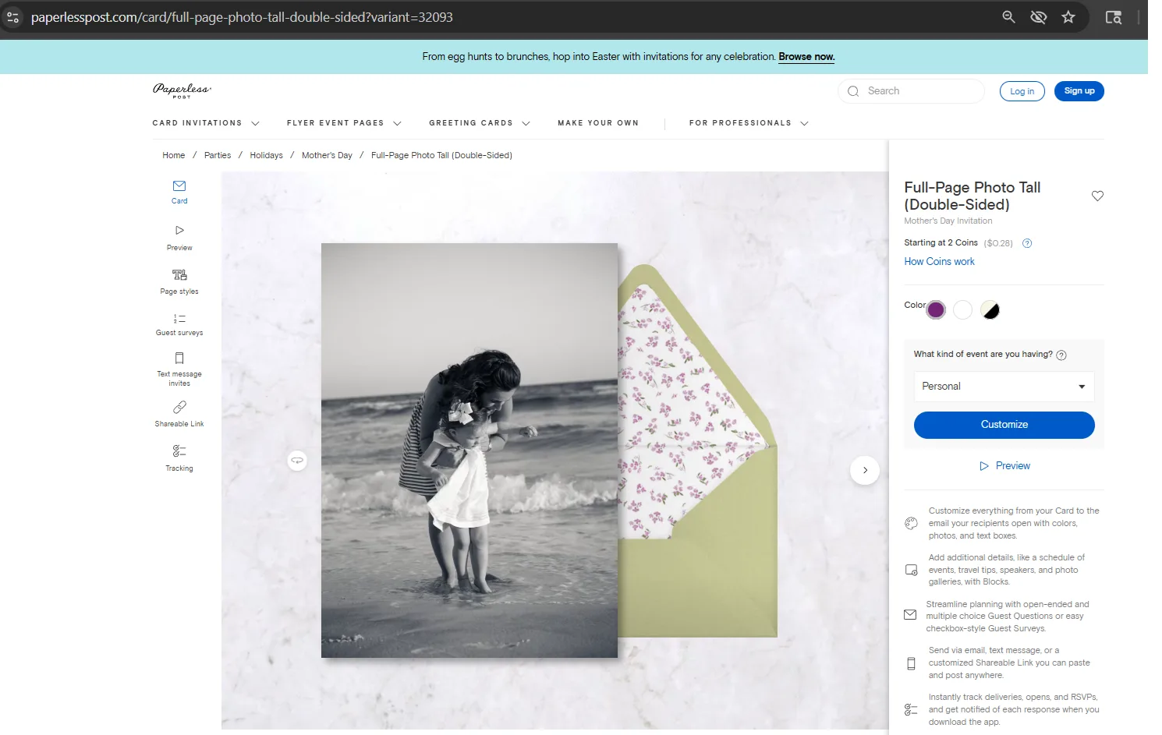
Task: Open the Personal event type dropdown
Action: (x=1004, y=387)
